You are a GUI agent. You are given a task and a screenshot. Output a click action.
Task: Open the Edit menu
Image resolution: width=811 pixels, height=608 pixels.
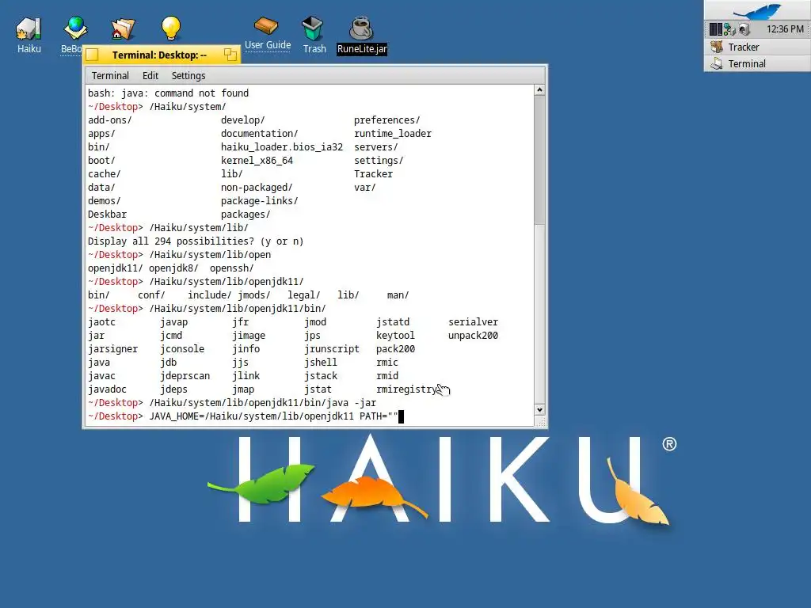[150, 75]
